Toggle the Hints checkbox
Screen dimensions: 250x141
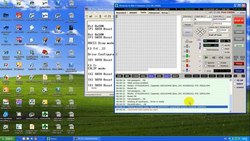(x=238, y=13)
